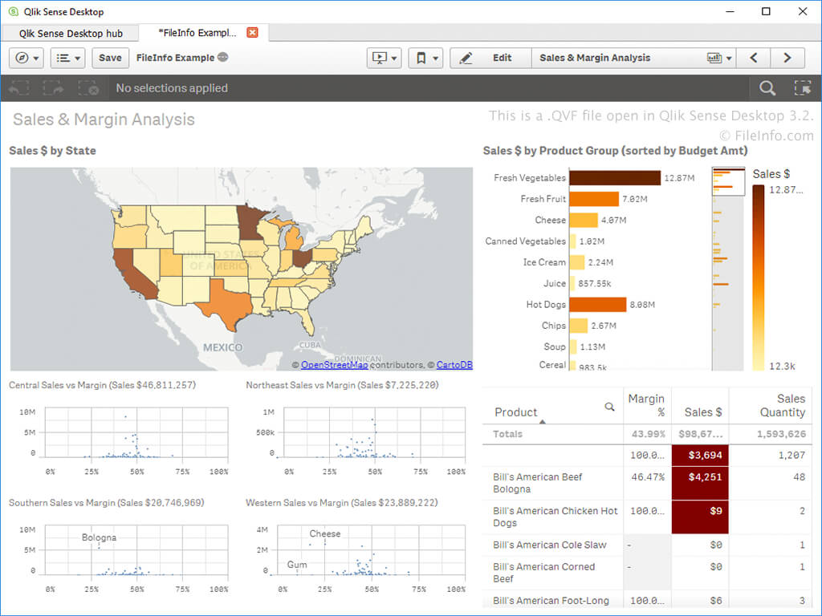
Task: Clear all selections
Action: pyautogui.click(x=88, y=88)
